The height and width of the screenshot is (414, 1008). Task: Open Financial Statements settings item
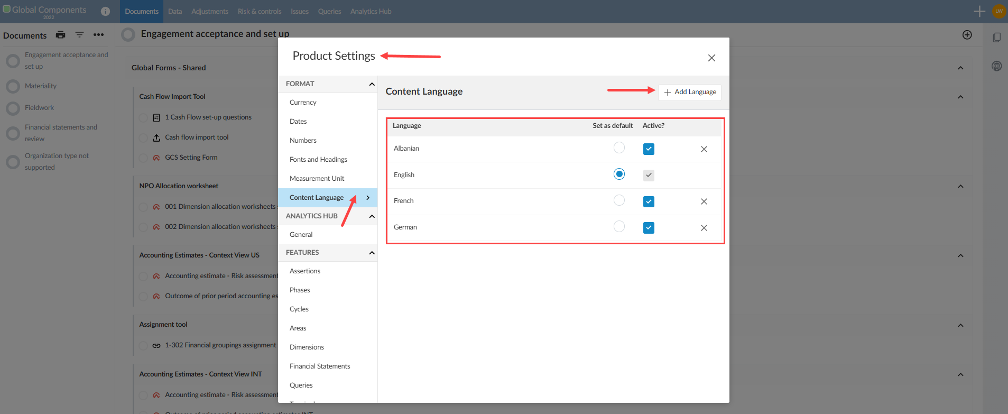coord(320,366)
